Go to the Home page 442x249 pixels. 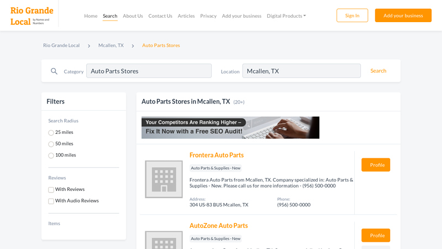(x=91, y=16)
